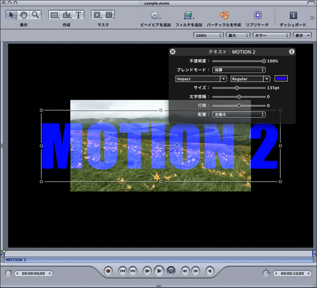Click the make particles icon
The height and width of the screenshot is (288, 317).
(x=224, y=15)
